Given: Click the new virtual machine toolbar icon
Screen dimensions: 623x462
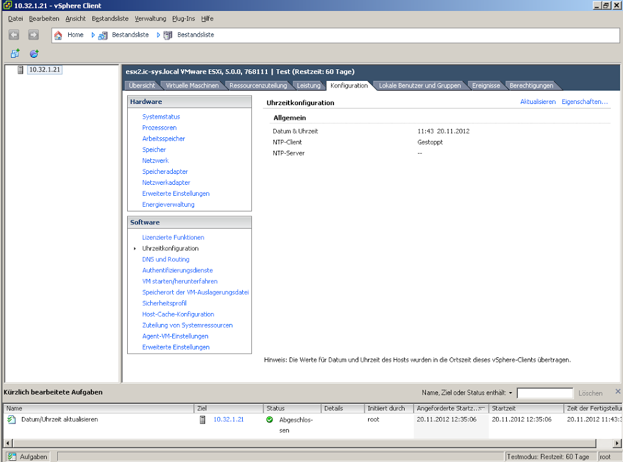Looking at the screenshot, I should point(15,54).
